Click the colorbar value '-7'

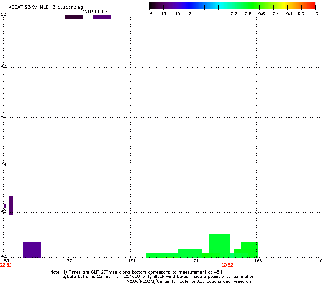189,14
